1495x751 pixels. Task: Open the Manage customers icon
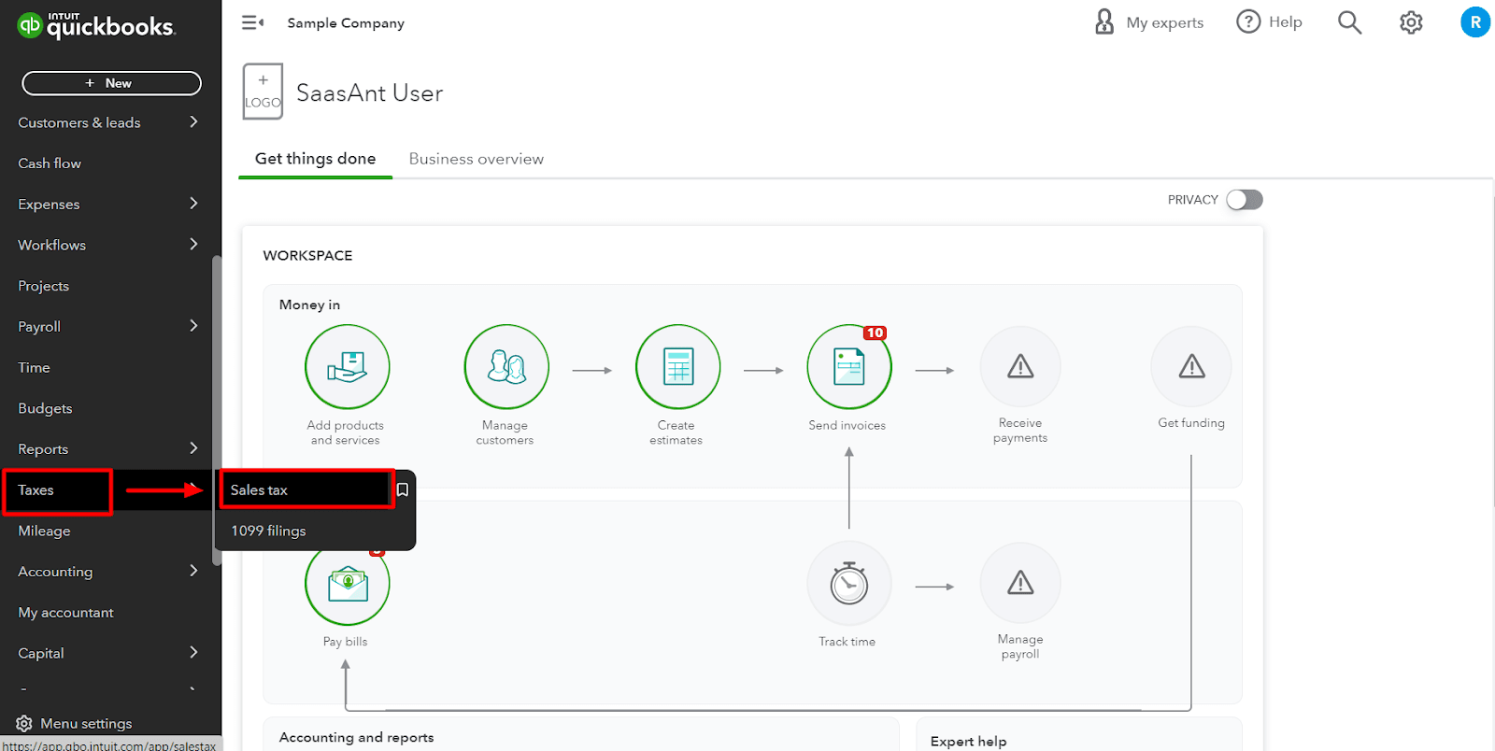(x=506, y=367)
